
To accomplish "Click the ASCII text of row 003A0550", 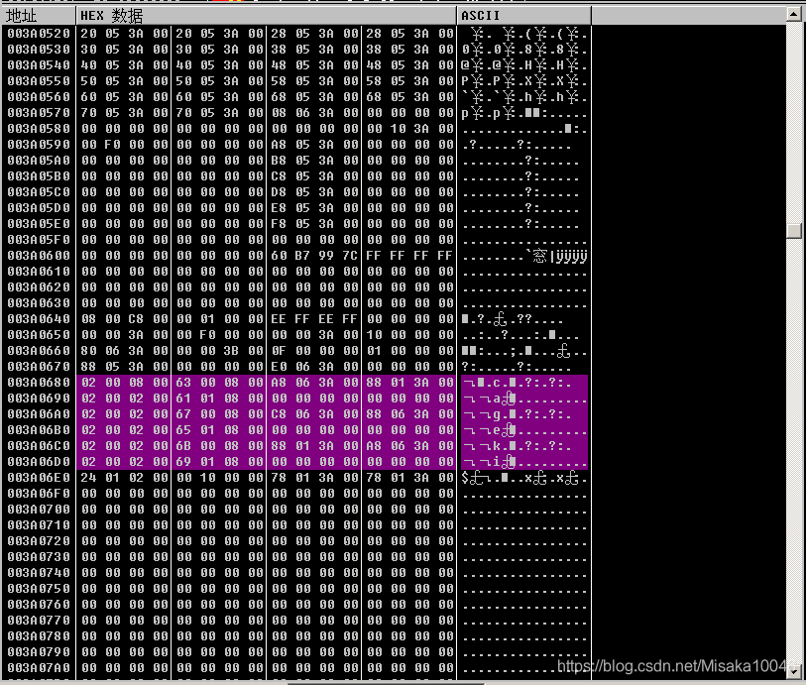I will click(x=523, y=81).
